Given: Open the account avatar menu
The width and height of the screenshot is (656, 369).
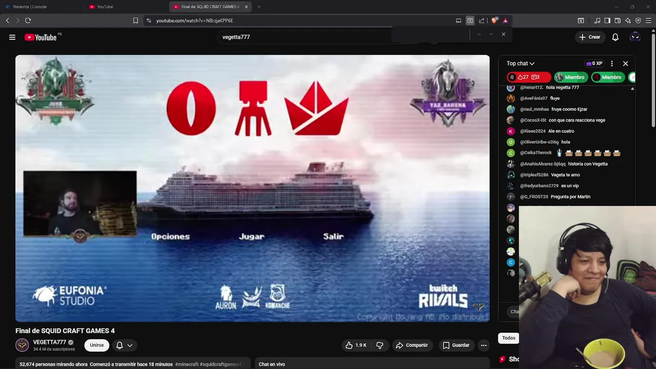Looking at the screenshot, I should 635,37.
